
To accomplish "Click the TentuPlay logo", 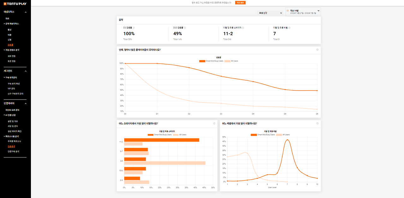I will pyautogui.click(x=15, y=3).
